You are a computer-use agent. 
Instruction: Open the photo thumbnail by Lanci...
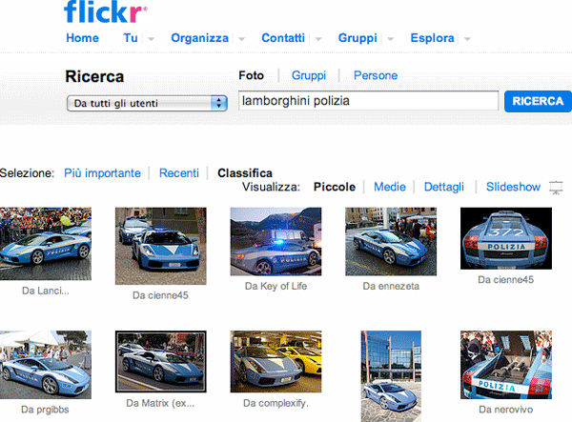pyautogui.click(x=46, y=244)
